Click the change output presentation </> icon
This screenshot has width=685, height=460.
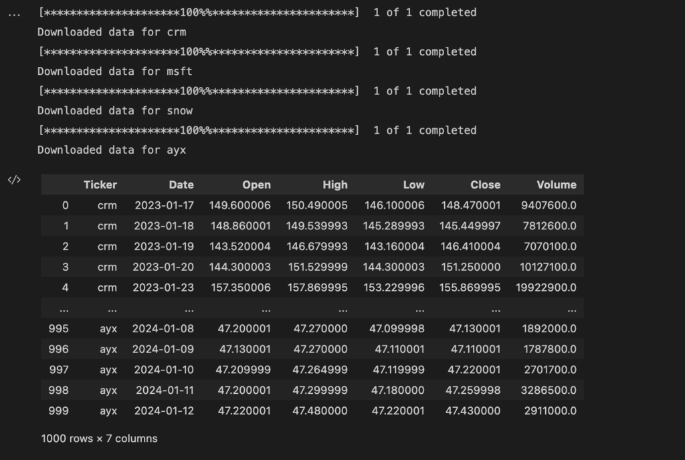tap(13, 180)
